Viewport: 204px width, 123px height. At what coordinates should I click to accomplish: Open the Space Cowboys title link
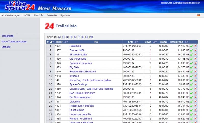tap(79, 84)
